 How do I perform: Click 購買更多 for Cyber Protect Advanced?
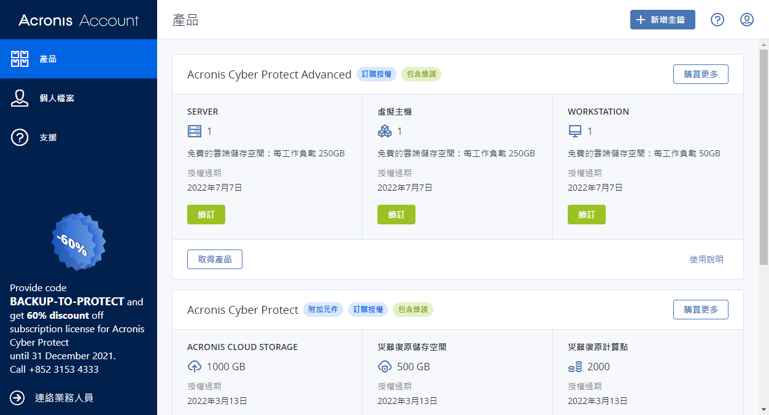[x=701, y=74]
